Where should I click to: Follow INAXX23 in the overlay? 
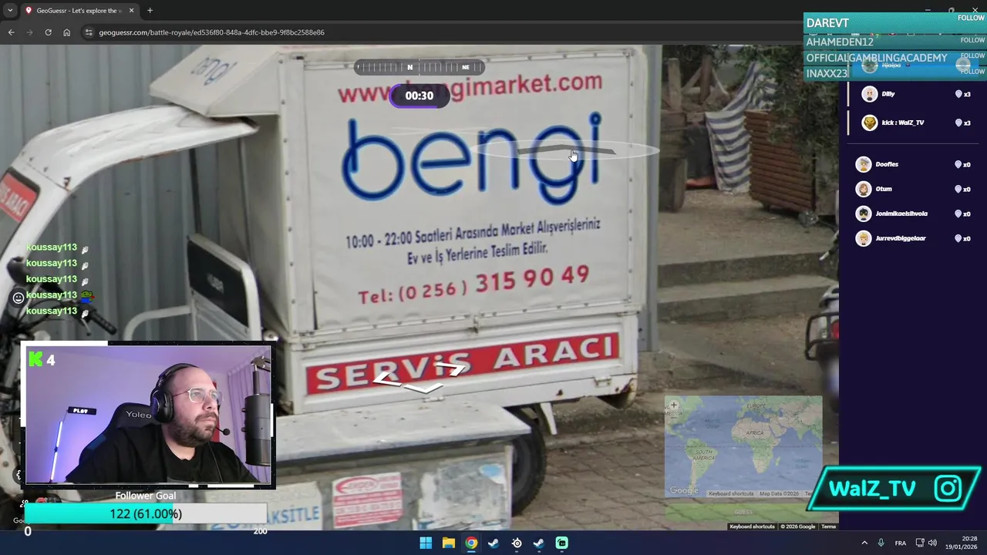pyautogui.click(x=972, y=72)
